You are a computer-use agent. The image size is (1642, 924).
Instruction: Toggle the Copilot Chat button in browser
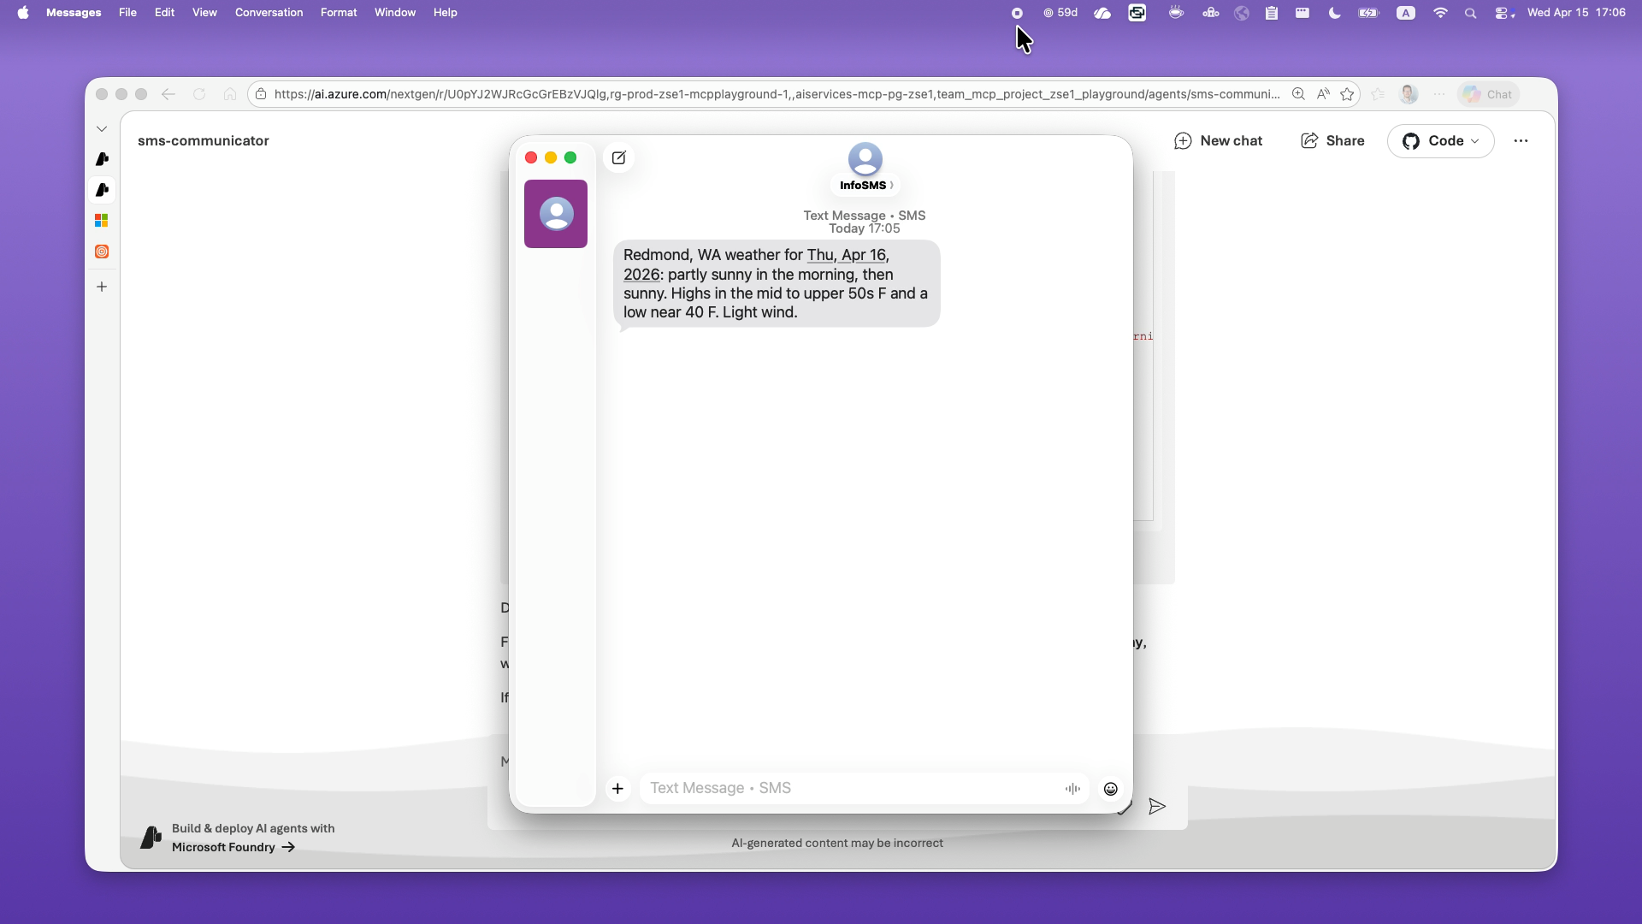[x=1488, y=95]
